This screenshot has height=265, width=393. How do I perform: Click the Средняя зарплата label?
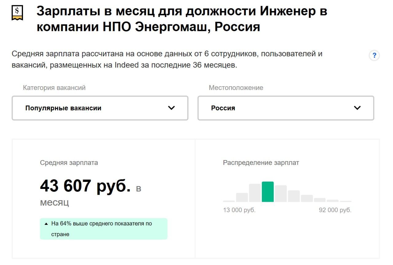coord(69,163)
